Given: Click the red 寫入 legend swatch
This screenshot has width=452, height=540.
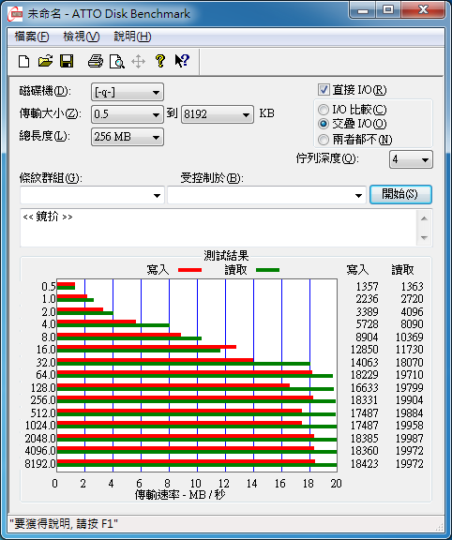Looking at the screenshot, I should [x=189, y=270].
